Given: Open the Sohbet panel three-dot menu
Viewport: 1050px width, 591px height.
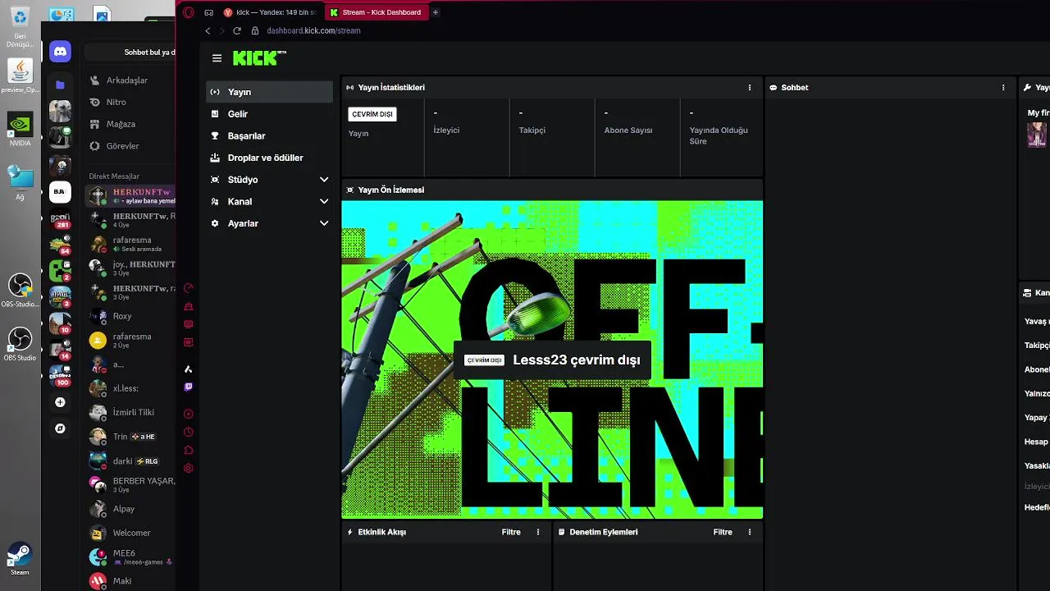Looking at the screenshot, I should 1002,88.
